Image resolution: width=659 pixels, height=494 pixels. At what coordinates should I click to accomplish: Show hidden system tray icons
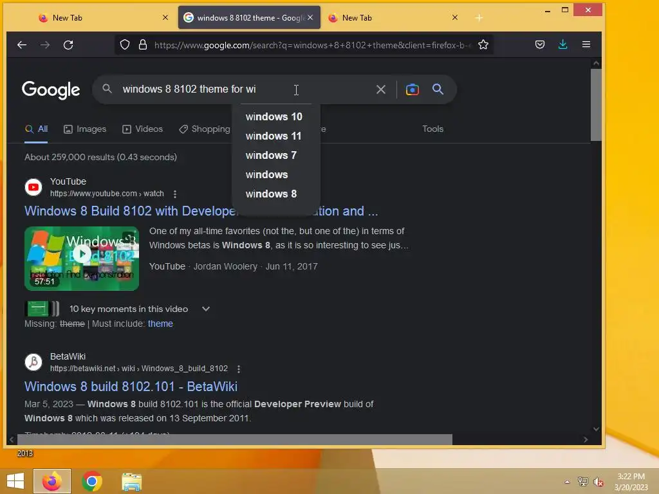pyautogui.click(x=568, y=482)
